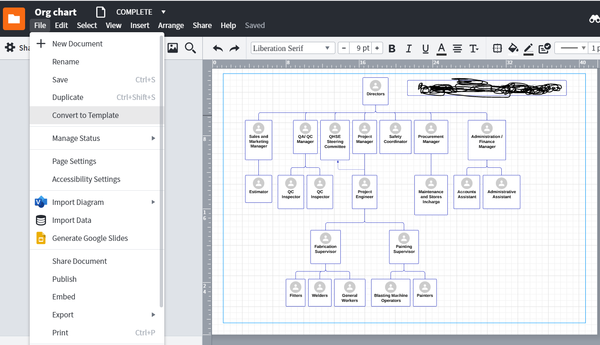600x345 pixels.
Task: Open Page Settings
Action: (x=95, y=161)
